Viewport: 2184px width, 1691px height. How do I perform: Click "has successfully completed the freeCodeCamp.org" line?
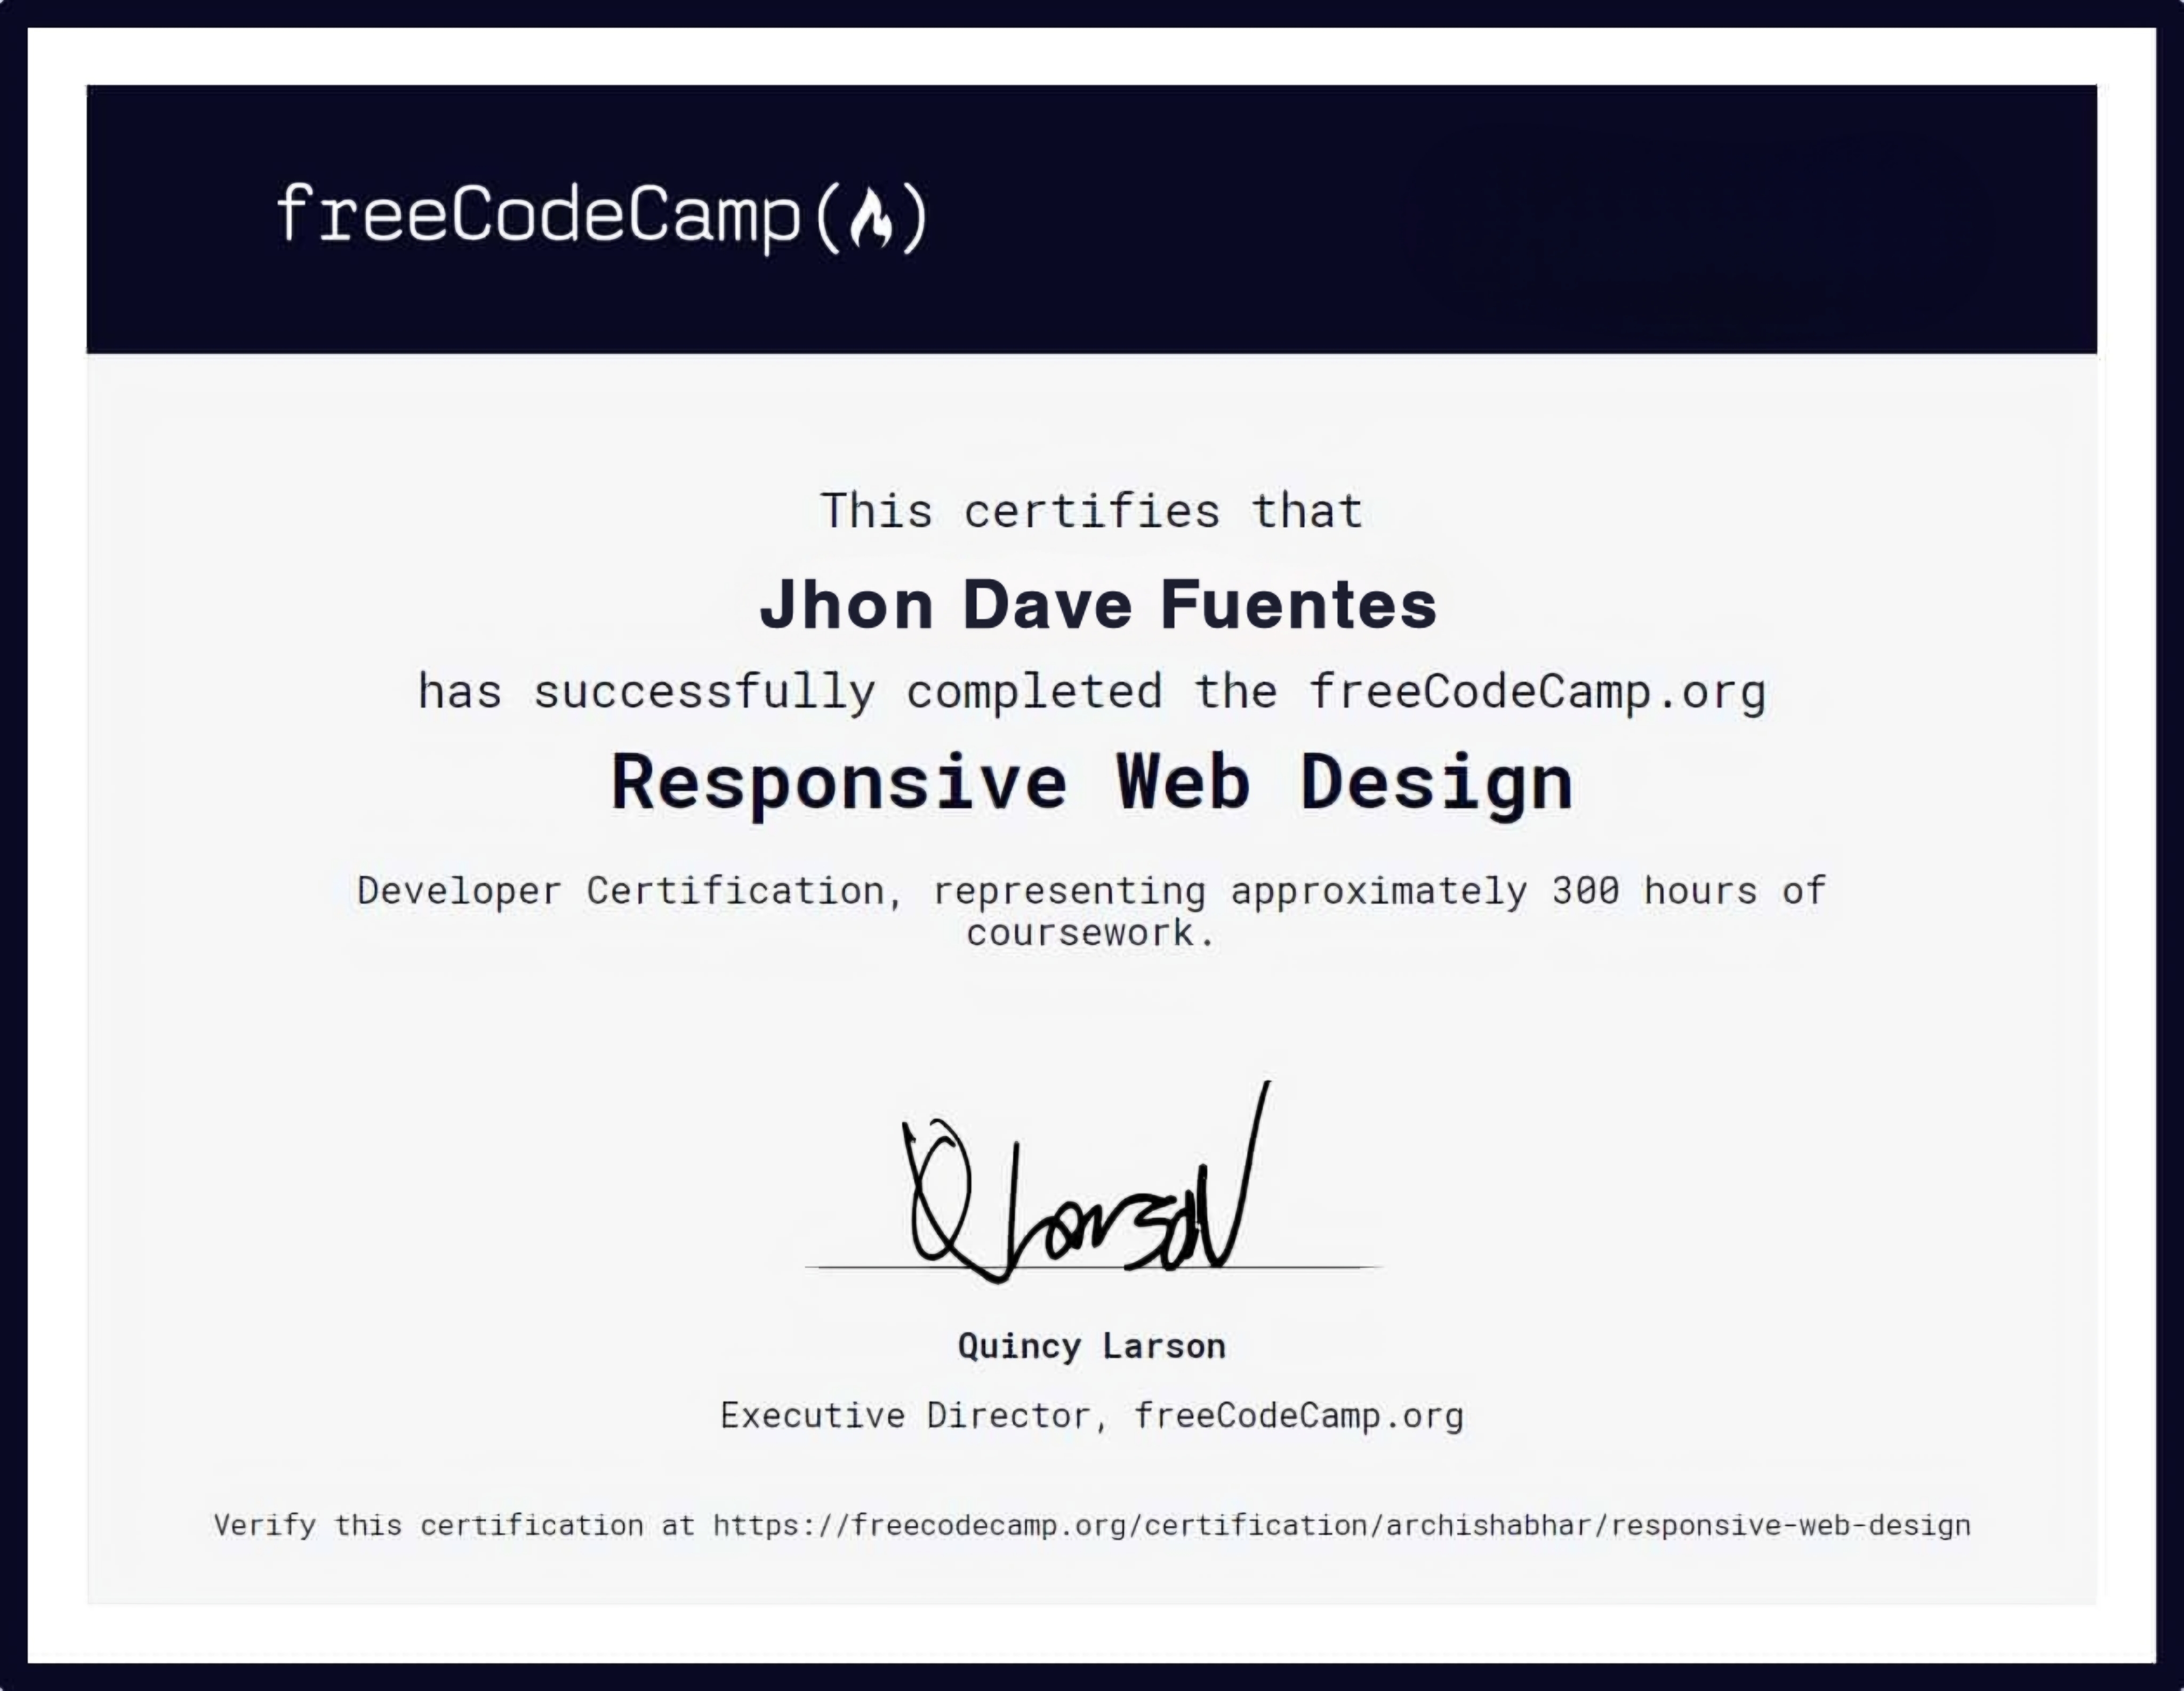1092,692
